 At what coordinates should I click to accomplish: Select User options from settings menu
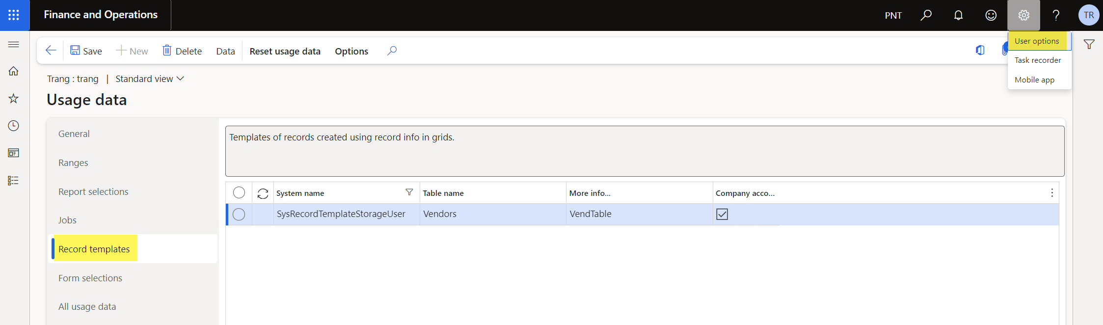tap(1037, 41)
